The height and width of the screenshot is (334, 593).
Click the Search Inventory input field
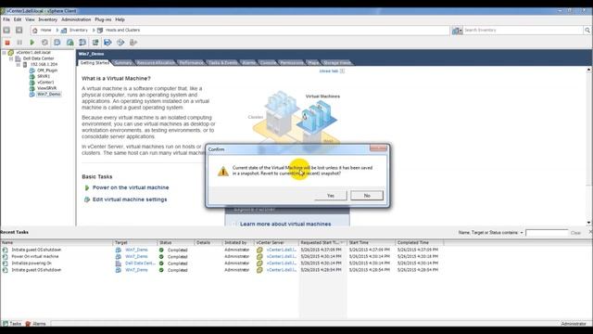[x=523, y=30]
